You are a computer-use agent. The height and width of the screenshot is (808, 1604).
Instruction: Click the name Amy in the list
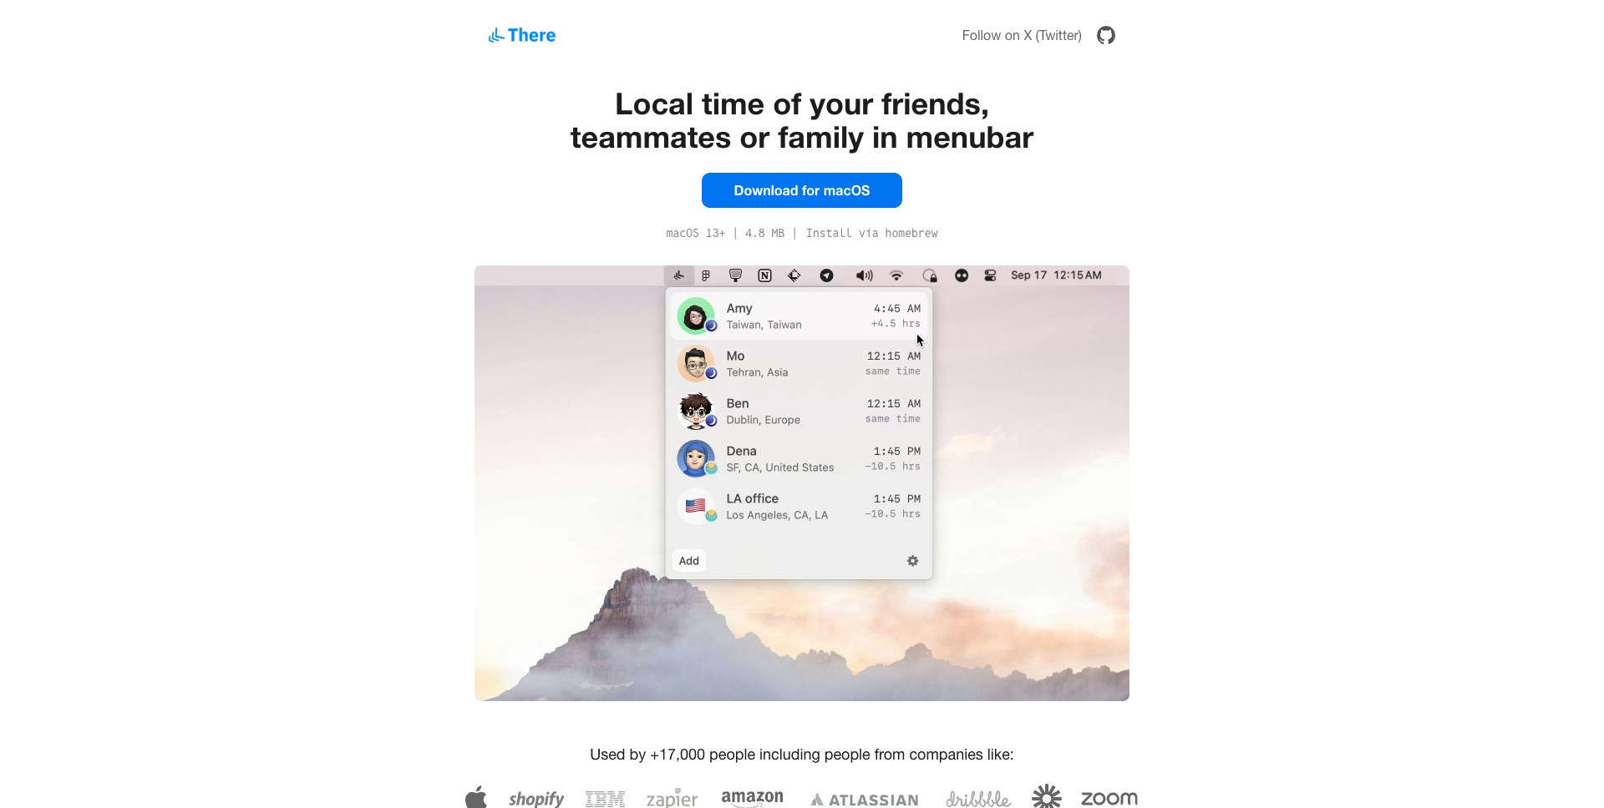point(739,308)
